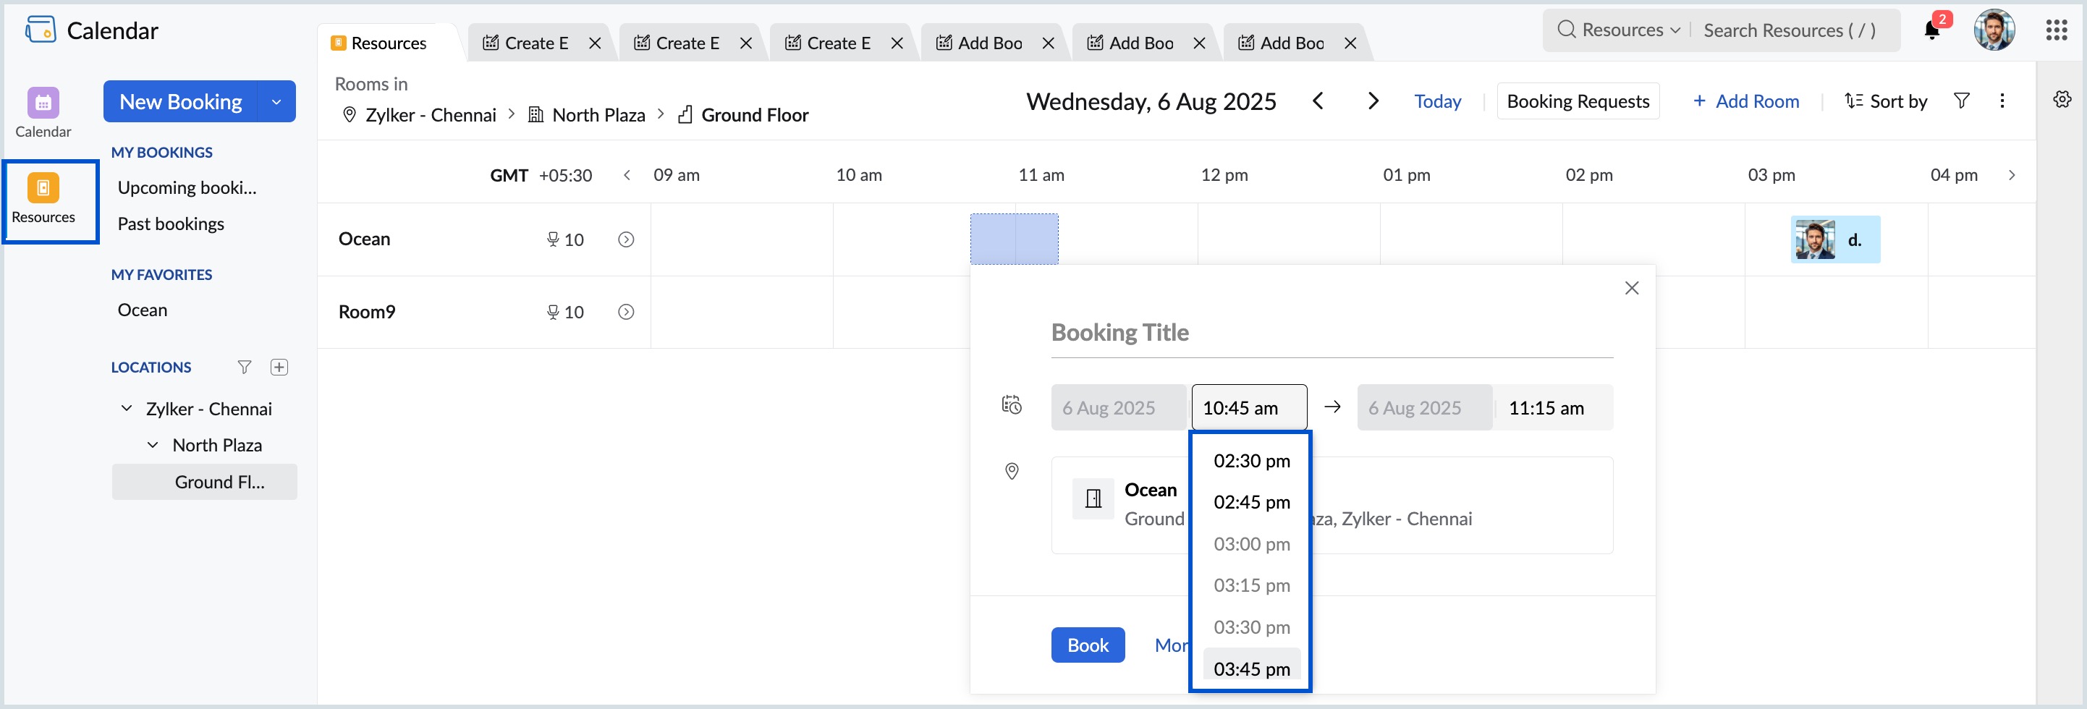Jump to Today
Viewport: 2087px width, 709px height.
pos(1437,101)
